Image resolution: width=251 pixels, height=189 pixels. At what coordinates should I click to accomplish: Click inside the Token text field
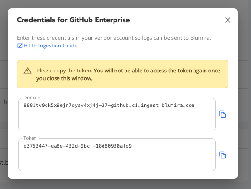117,154
